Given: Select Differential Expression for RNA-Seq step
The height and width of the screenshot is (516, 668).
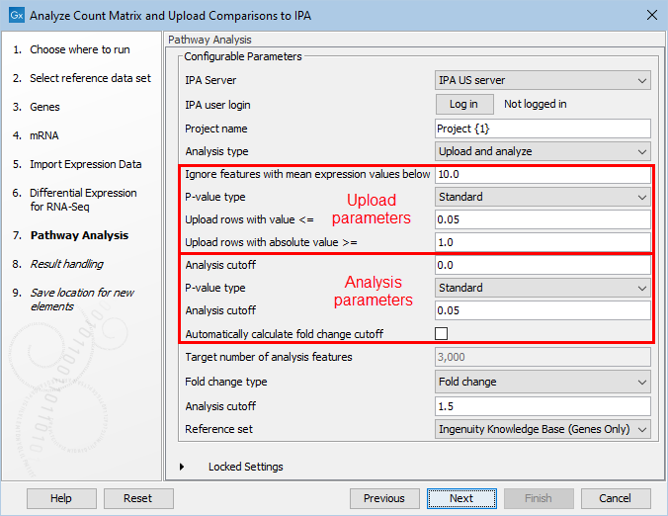Looking at the screenshot, I should click(82, 200).
